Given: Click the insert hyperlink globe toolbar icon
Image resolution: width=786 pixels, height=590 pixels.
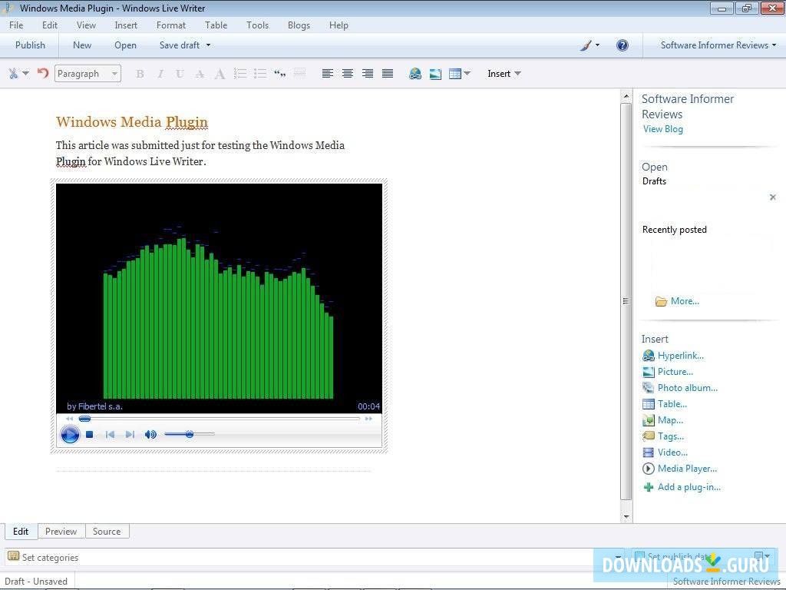Looking at the screenshot, I should point(415,74).
